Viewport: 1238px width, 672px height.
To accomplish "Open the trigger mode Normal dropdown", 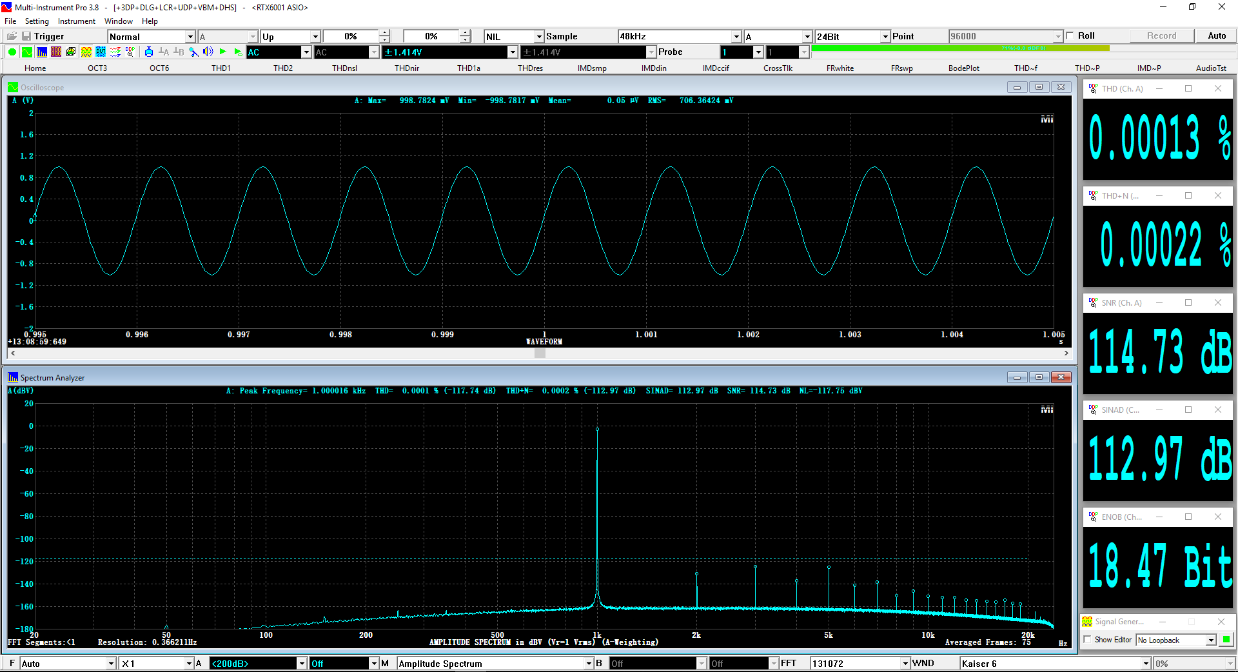I will point(152,37).
